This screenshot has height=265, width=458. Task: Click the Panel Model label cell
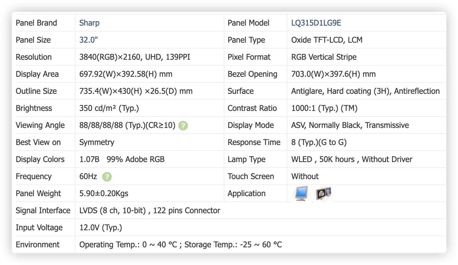tap(256, 23)
